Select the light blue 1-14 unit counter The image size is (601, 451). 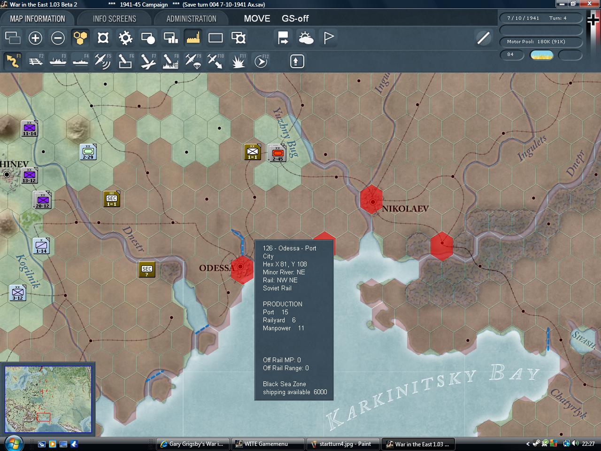pyautogui.click(x=41, y=246)
